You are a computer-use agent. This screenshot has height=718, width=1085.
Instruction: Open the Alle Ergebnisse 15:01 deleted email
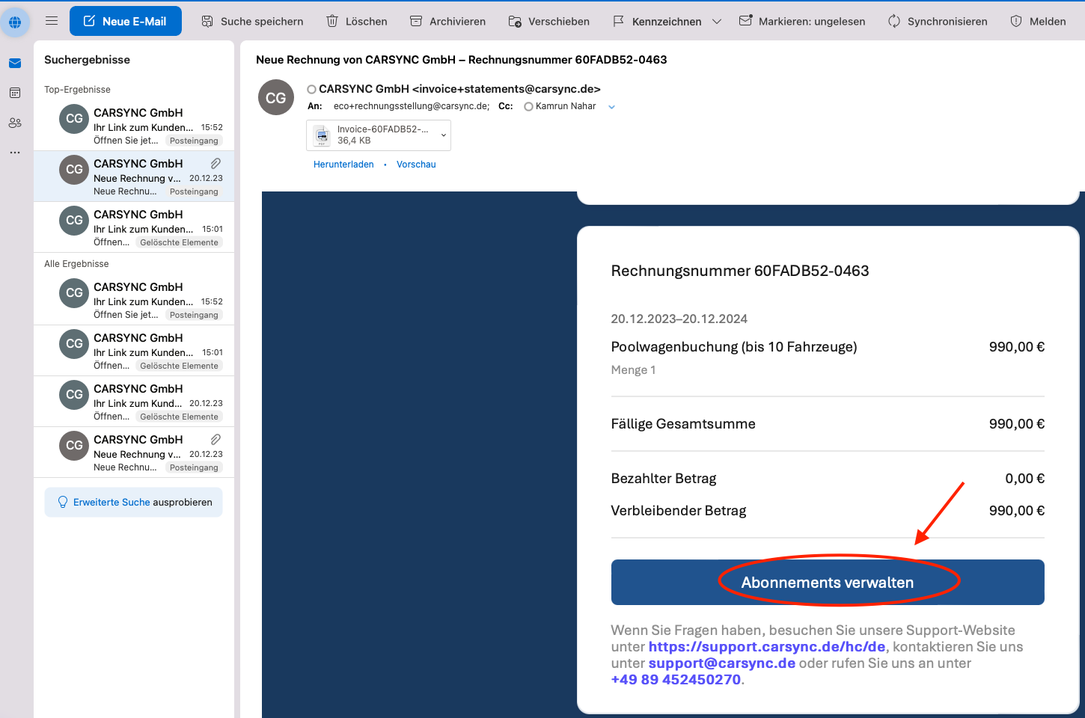pyautogui.click(x=134, y=351)
